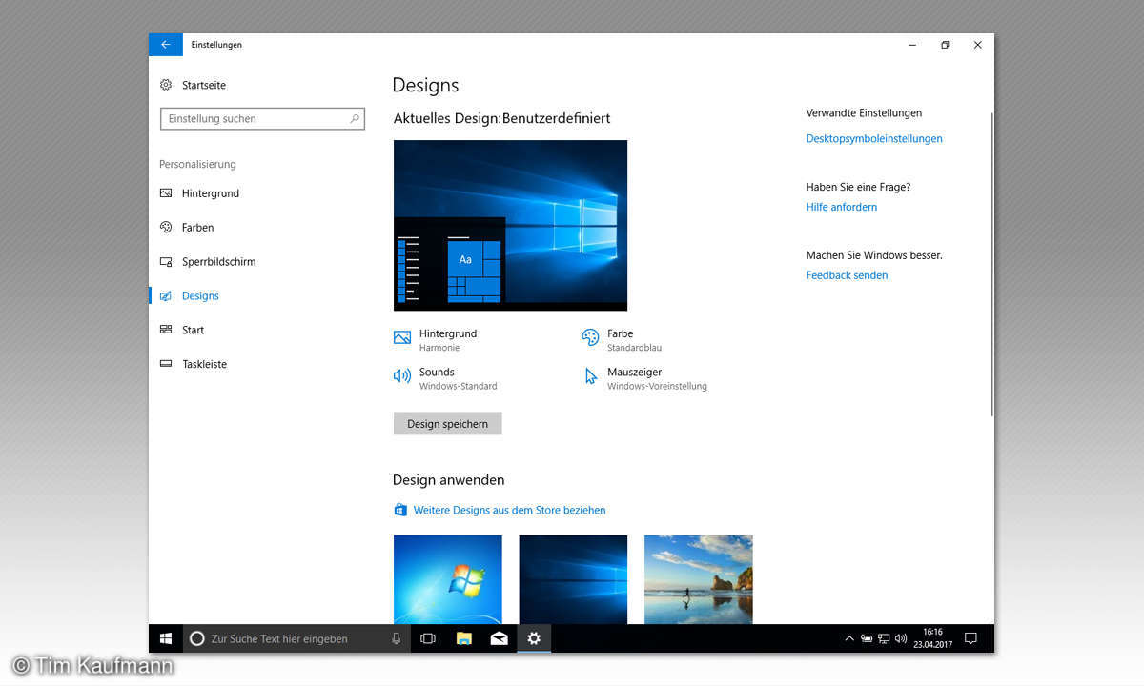Open Weitere Designs aus dem Store beziehen
Viewport: 1144px width, 686px height.
509,510
